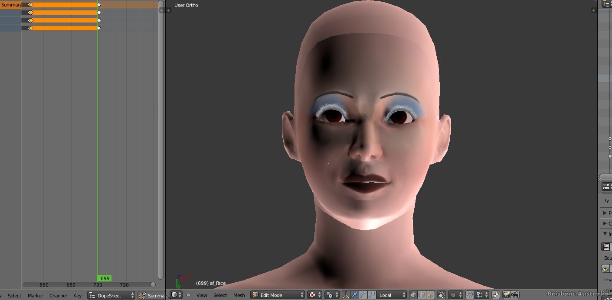Click the OpenGL render animation clapper icon
Viewport: 612px width, 300px height.
click(x=515, y=295)
